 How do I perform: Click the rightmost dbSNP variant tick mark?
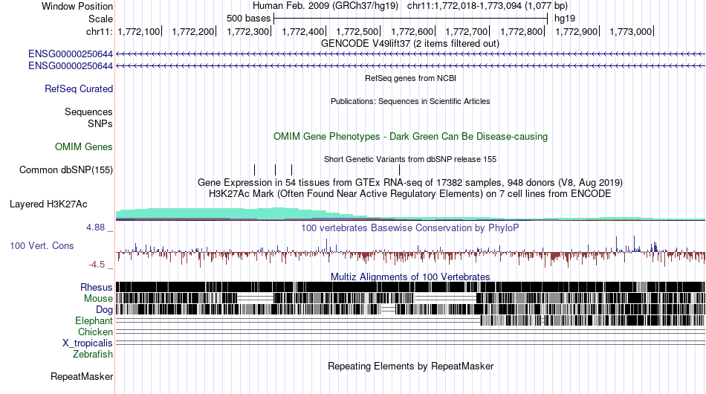(x=399, y=169)
